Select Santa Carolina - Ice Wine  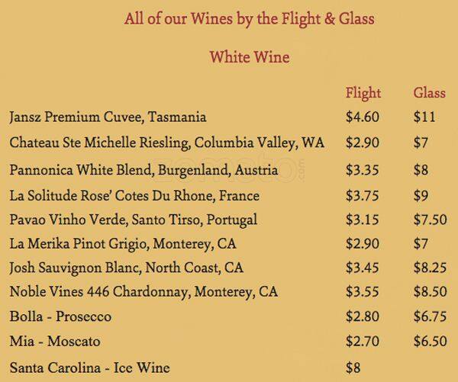point(89,368)
